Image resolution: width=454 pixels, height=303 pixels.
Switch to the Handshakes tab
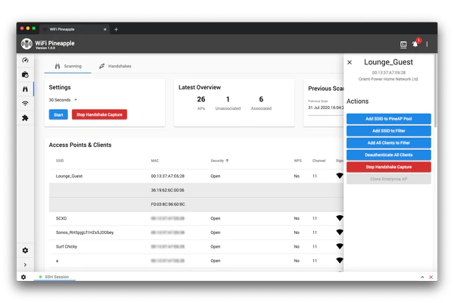[115, 66]
